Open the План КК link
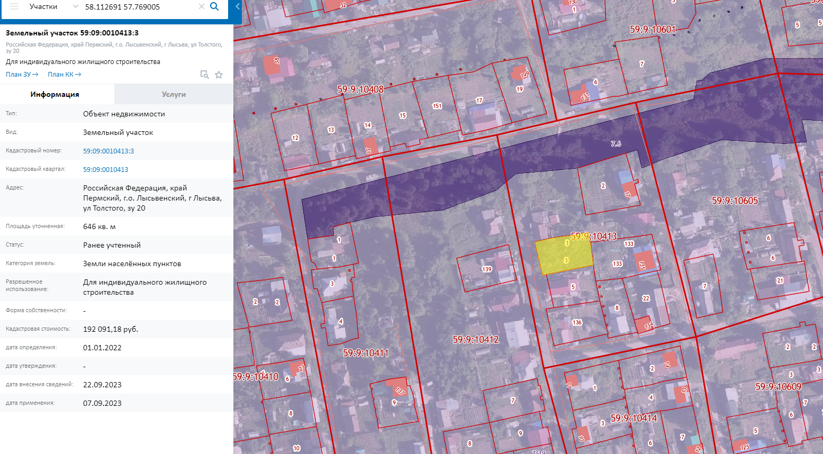Image resolution: width=823 pixels, height=454 pixels. (x=64, y=75)
